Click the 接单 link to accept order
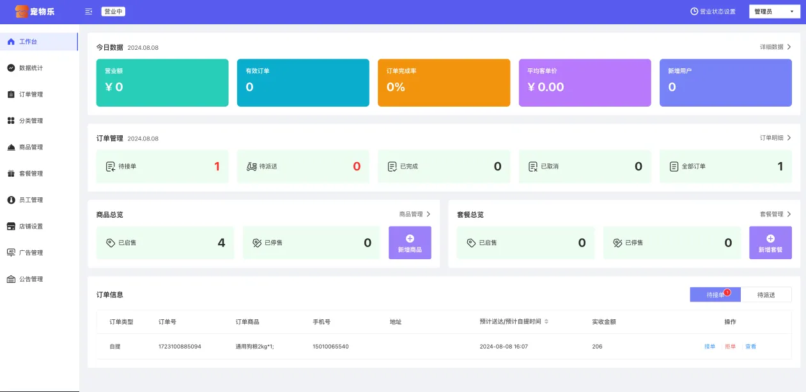This screenshot has height=392, width=806. pyautogui.click(x=709, y=347)
